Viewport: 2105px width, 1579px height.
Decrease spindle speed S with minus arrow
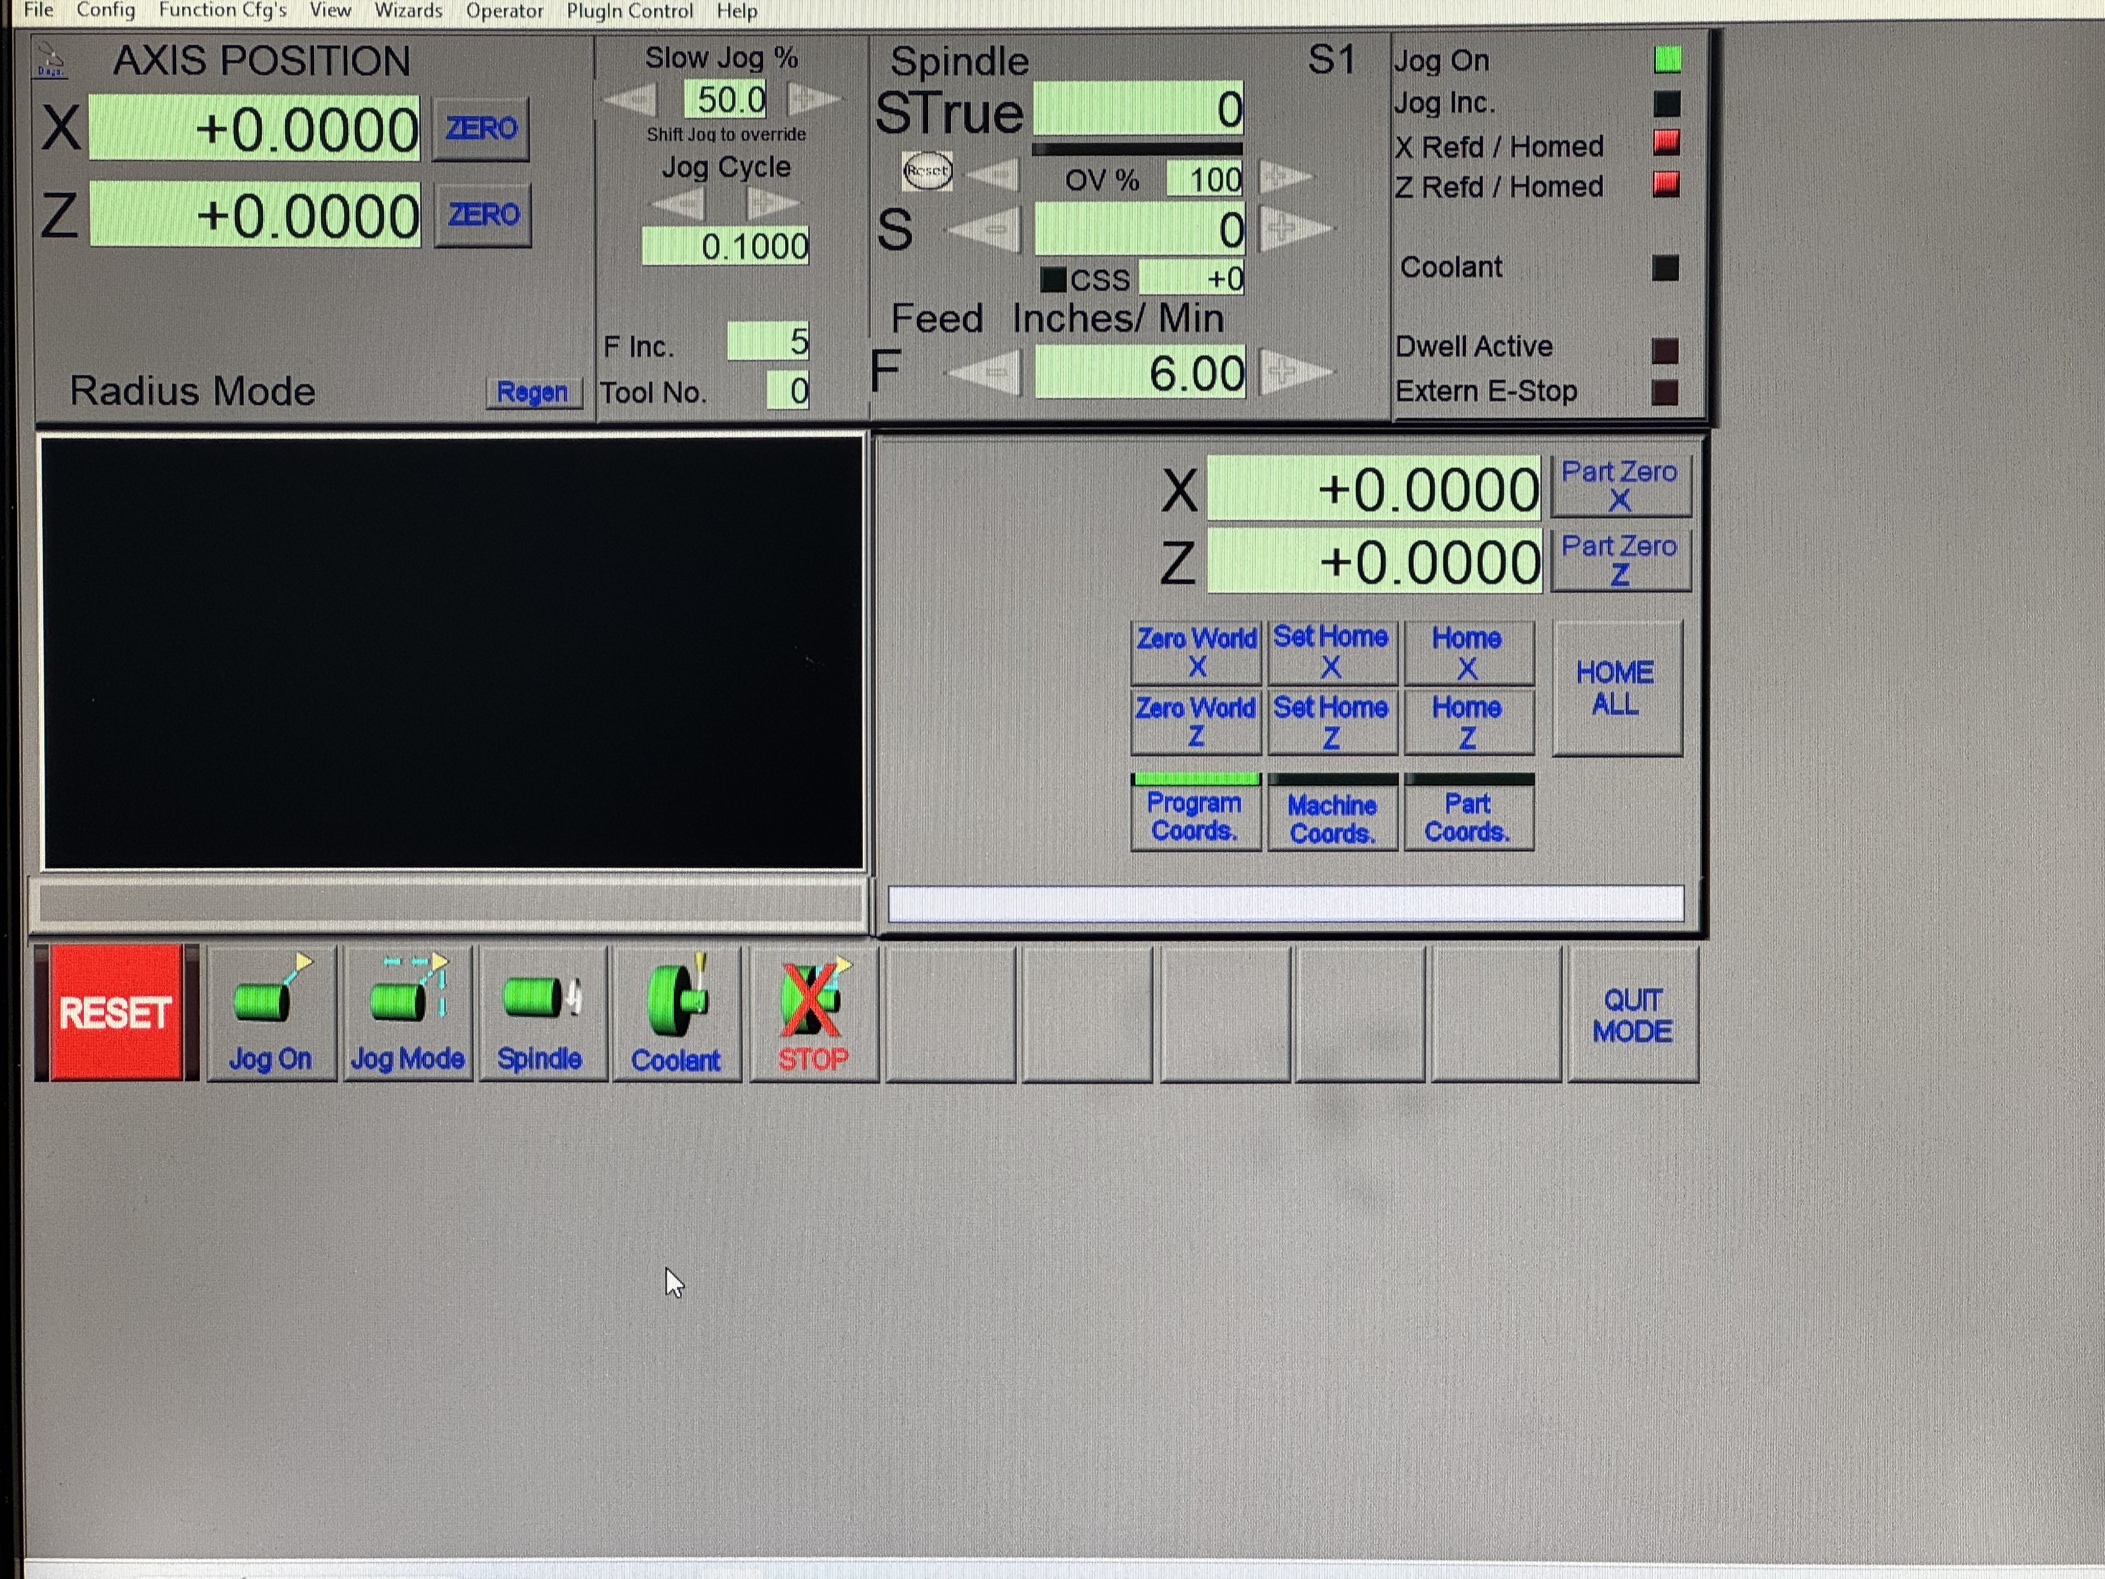(984, 229)
